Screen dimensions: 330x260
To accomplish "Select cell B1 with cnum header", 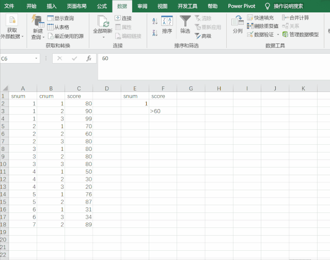I will [51, 96].
